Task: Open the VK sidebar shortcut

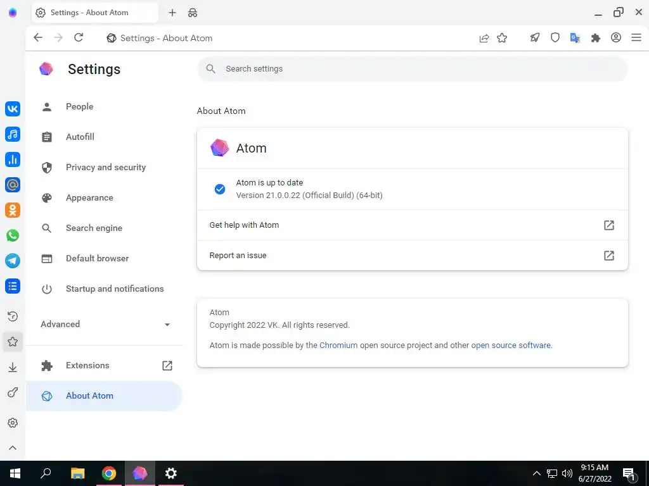Action: click(13, 109)
